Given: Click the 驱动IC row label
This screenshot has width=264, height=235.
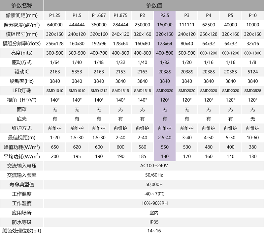Looking at the screenshot, I should 22,72.
